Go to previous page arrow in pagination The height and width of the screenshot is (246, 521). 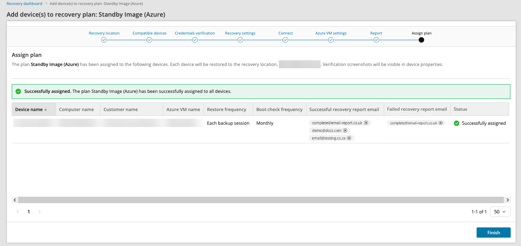tap(18, 212)
